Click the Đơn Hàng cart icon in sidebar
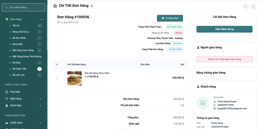The width and height of the screenshot is (262, 129). [7, 19]
